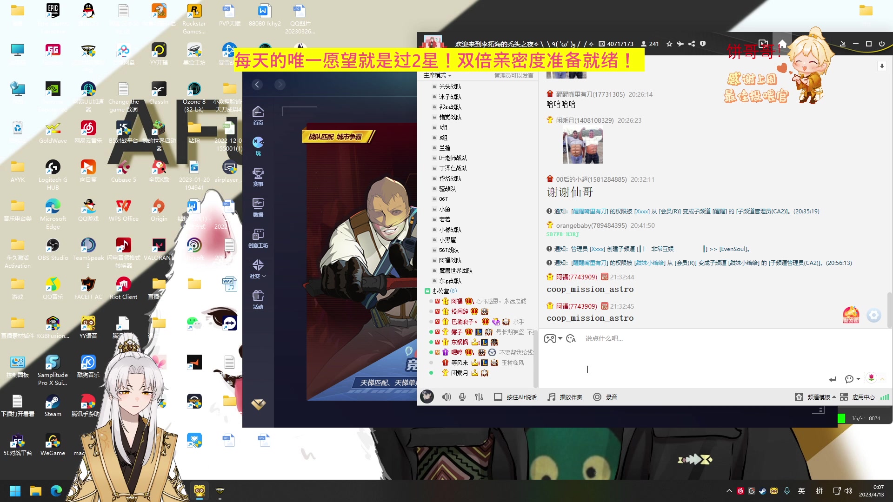893x502 pixels.
Task: Open OBS Studio desktop shortcut
Action: (53, 249)
